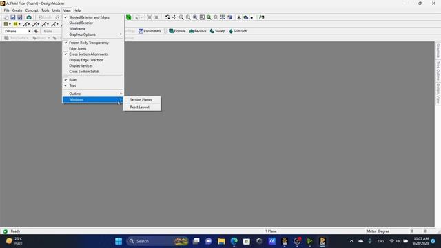Click the Display Plane icon

click(239, 17)
